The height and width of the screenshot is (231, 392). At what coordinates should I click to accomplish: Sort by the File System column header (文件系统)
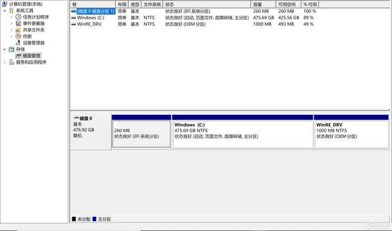coord(152,4)
